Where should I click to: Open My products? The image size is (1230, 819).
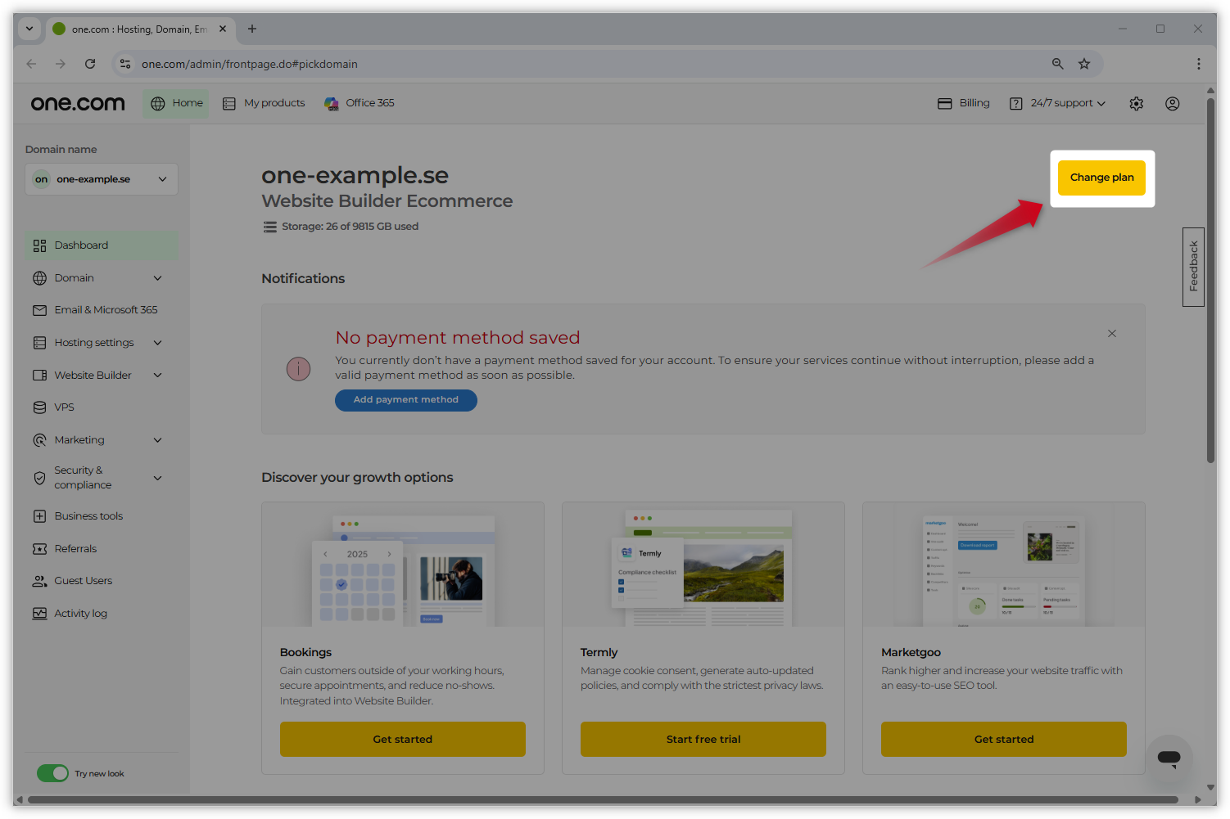(264, 103)
